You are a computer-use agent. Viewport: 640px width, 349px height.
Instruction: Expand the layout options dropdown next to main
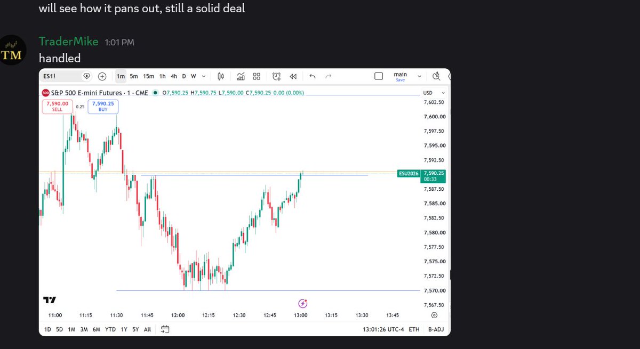pyautogui.click(x=419, y=76)
